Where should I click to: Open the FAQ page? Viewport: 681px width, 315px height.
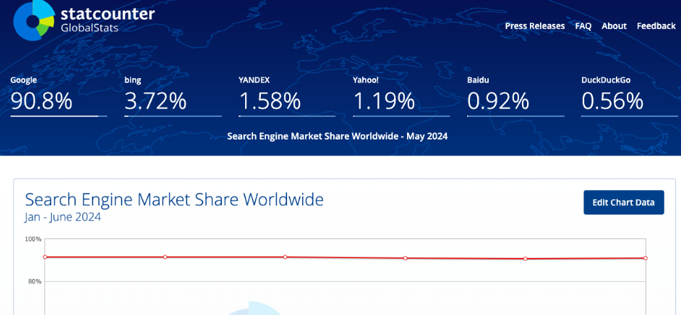[583, 26]
